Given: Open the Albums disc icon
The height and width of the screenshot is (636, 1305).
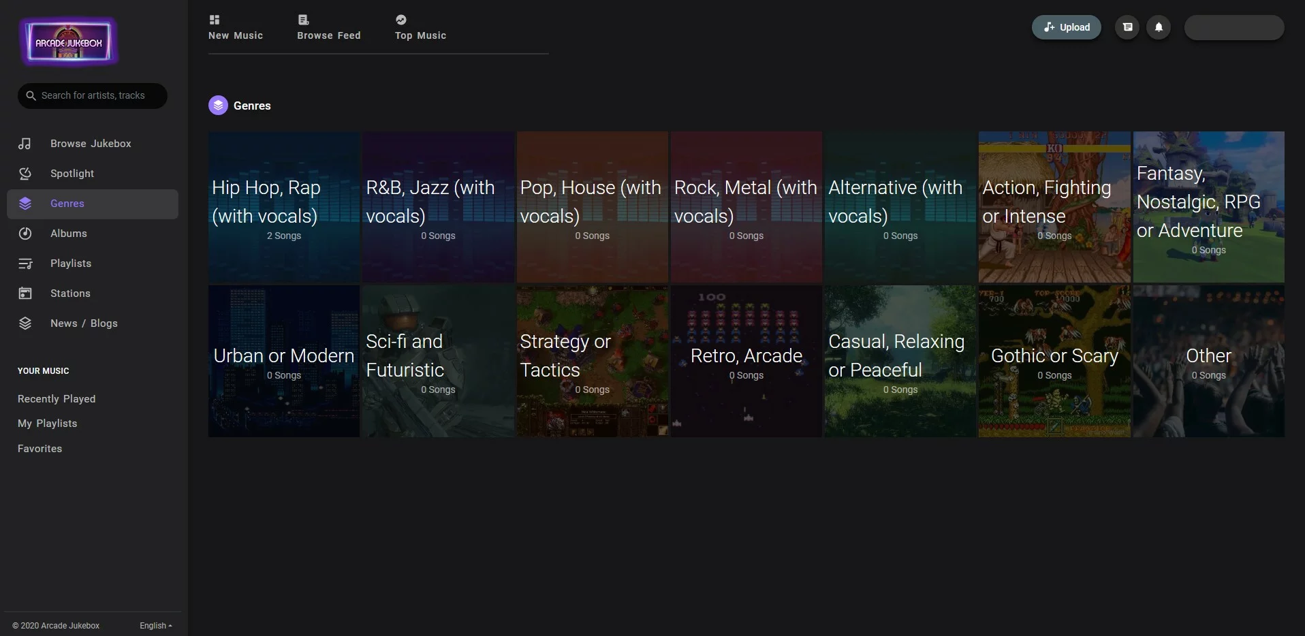Looking at the screenshot, I should pyautogui.click(x=25, y=234).
